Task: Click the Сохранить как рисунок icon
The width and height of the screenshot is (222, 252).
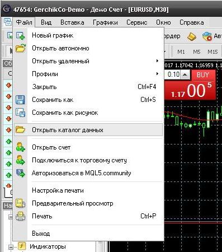Action: tap(20, 113)
